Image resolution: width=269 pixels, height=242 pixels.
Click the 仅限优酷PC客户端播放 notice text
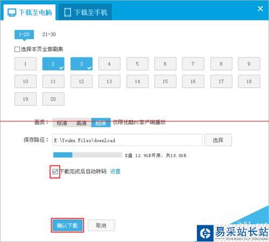pyautogui.click(x=139, y=122)
